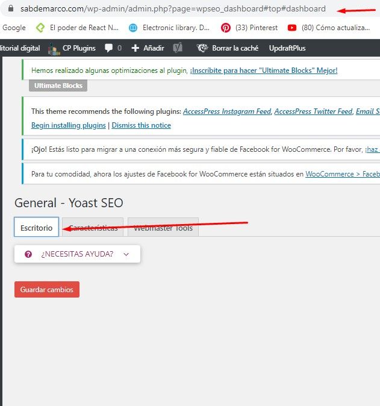The image size is (380, 406).
Task: Click the Inscríbite para hacer Ultimate Blocks Mejor link
Action: tap(264, 70)
